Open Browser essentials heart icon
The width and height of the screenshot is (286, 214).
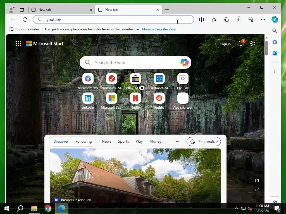click(251, 20)
